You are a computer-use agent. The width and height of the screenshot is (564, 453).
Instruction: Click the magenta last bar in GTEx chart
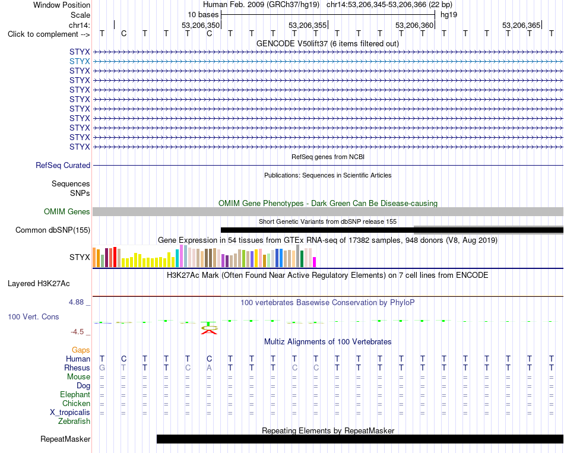tap(315, 262)
